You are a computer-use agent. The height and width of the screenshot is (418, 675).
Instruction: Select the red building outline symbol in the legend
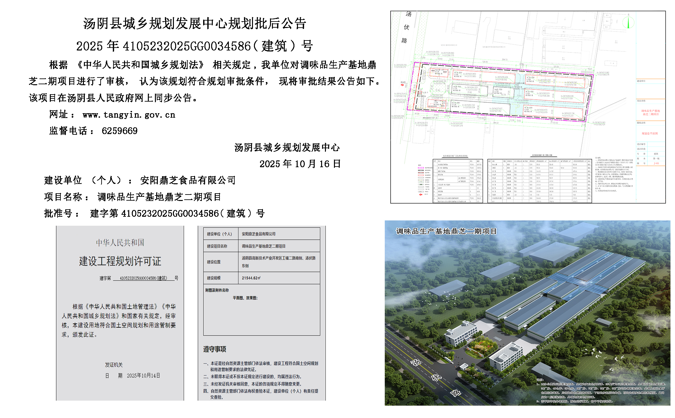coord(421,175)
